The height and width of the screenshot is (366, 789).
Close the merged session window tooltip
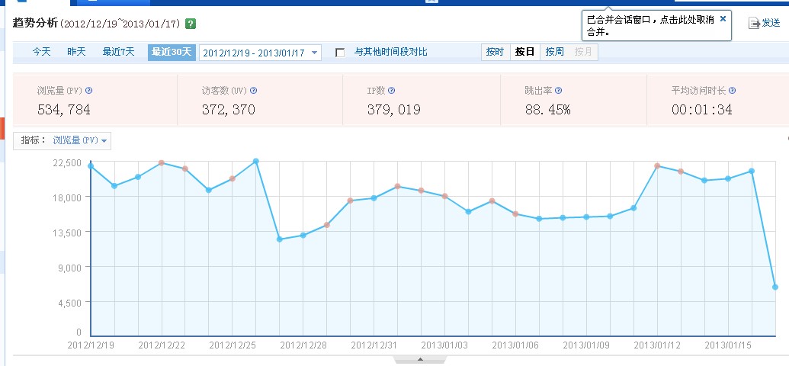[723, 15]
